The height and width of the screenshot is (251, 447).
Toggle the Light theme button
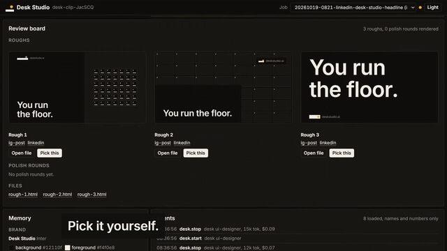[432, 8]
